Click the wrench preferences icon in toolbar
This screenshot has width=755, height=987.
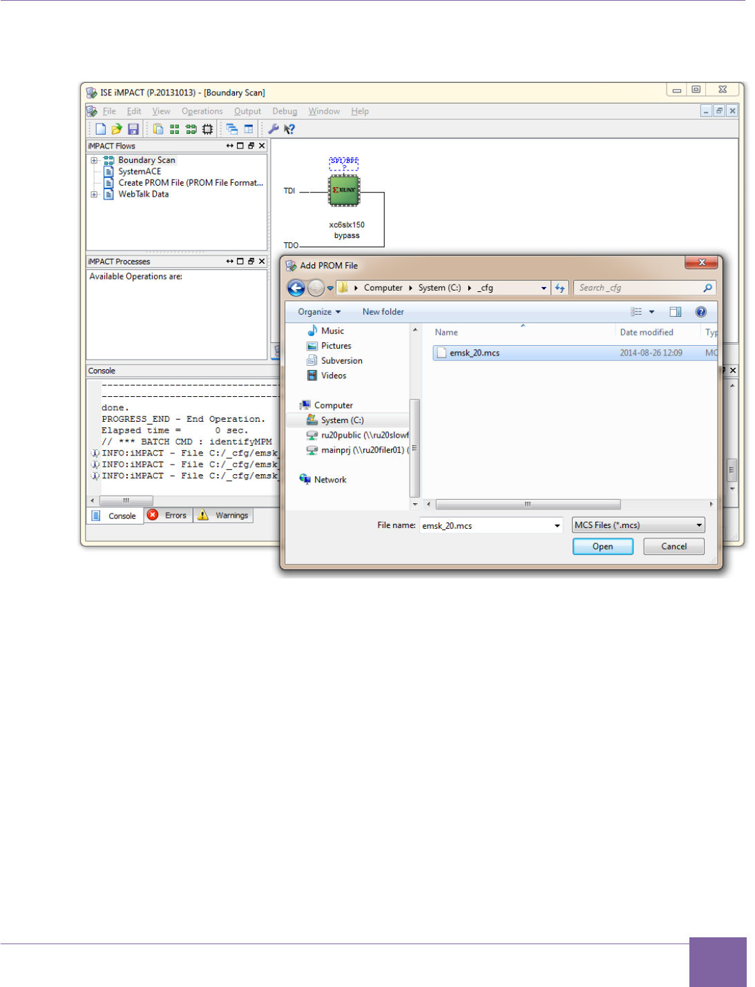[274, 129]
